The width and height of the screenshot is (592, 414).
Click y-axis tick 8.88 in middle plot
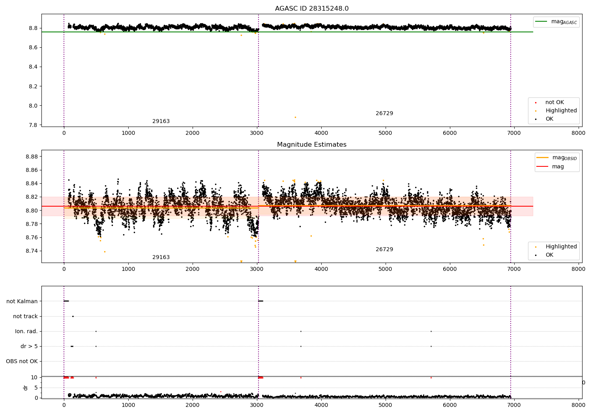coord(32,157)
